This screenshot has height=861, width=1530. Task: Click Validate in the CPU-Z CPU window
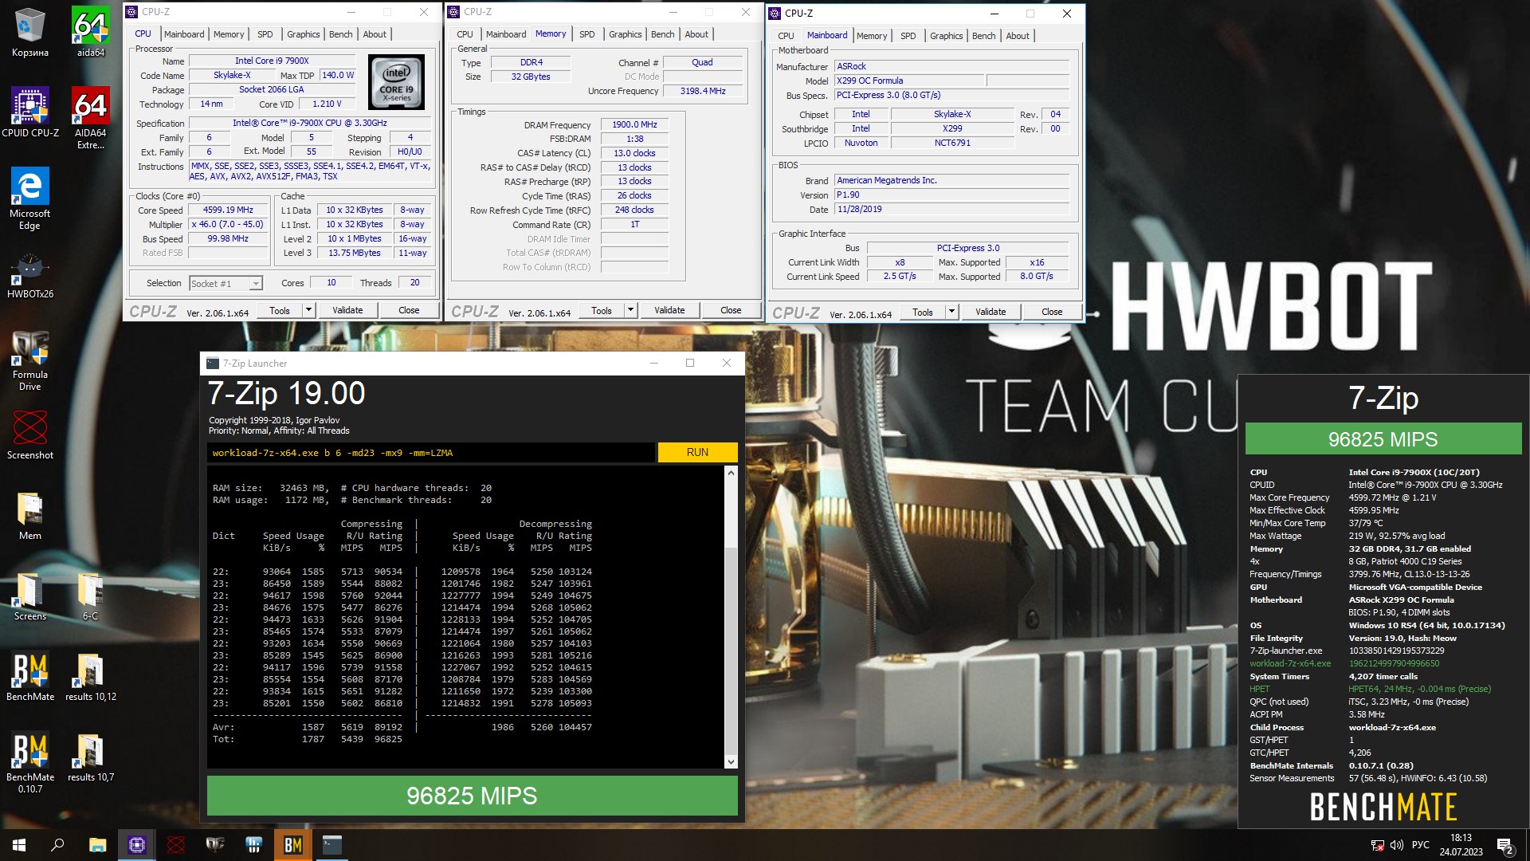click(x=347, y=310)
